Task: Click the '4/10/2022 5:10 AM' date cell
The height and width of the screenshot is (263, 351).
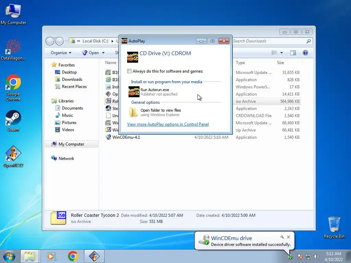Action: click(211, 137)
